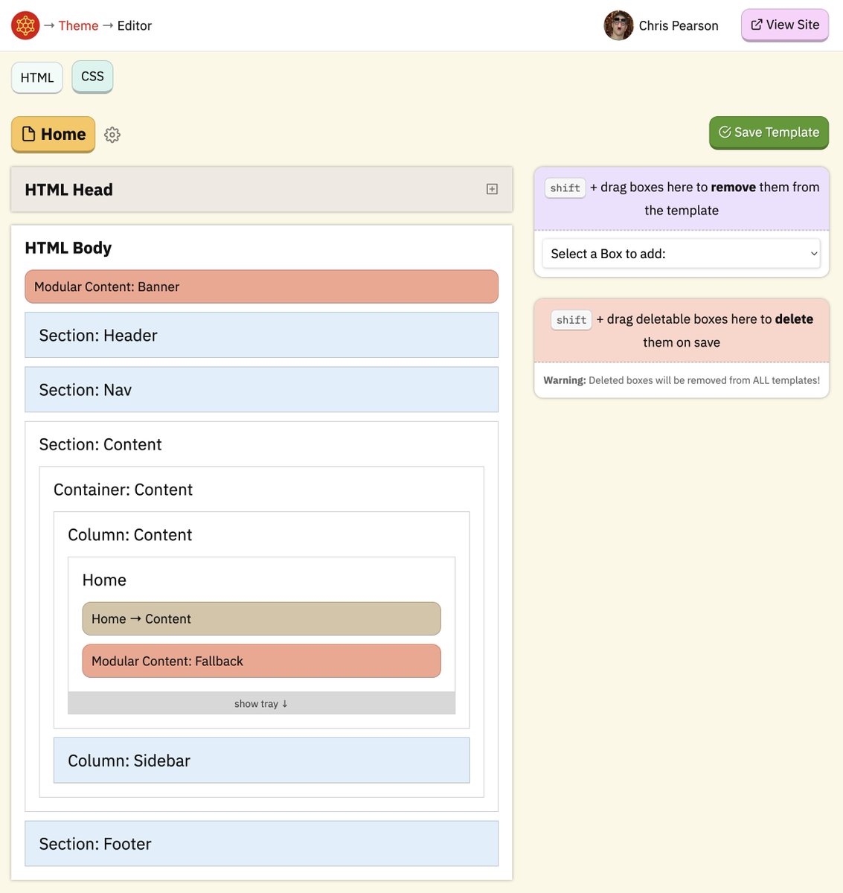
Task: Click the Column: Sidebar box
Action: coord(261,761)
